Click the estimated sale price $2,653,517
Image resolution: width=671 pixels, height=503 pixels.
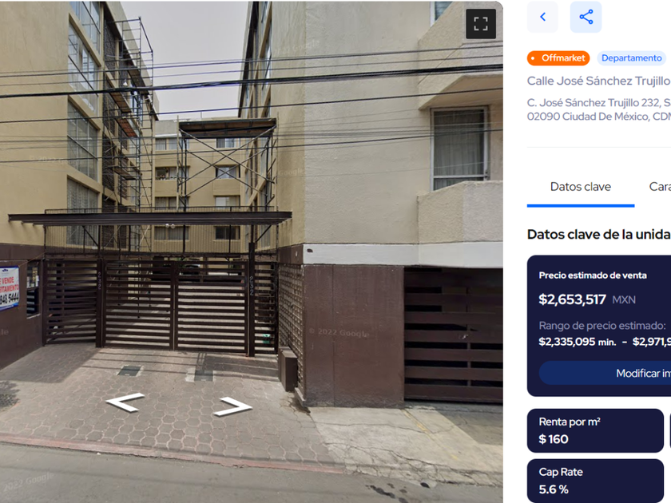pyautogui.click(x=572, y=299)
